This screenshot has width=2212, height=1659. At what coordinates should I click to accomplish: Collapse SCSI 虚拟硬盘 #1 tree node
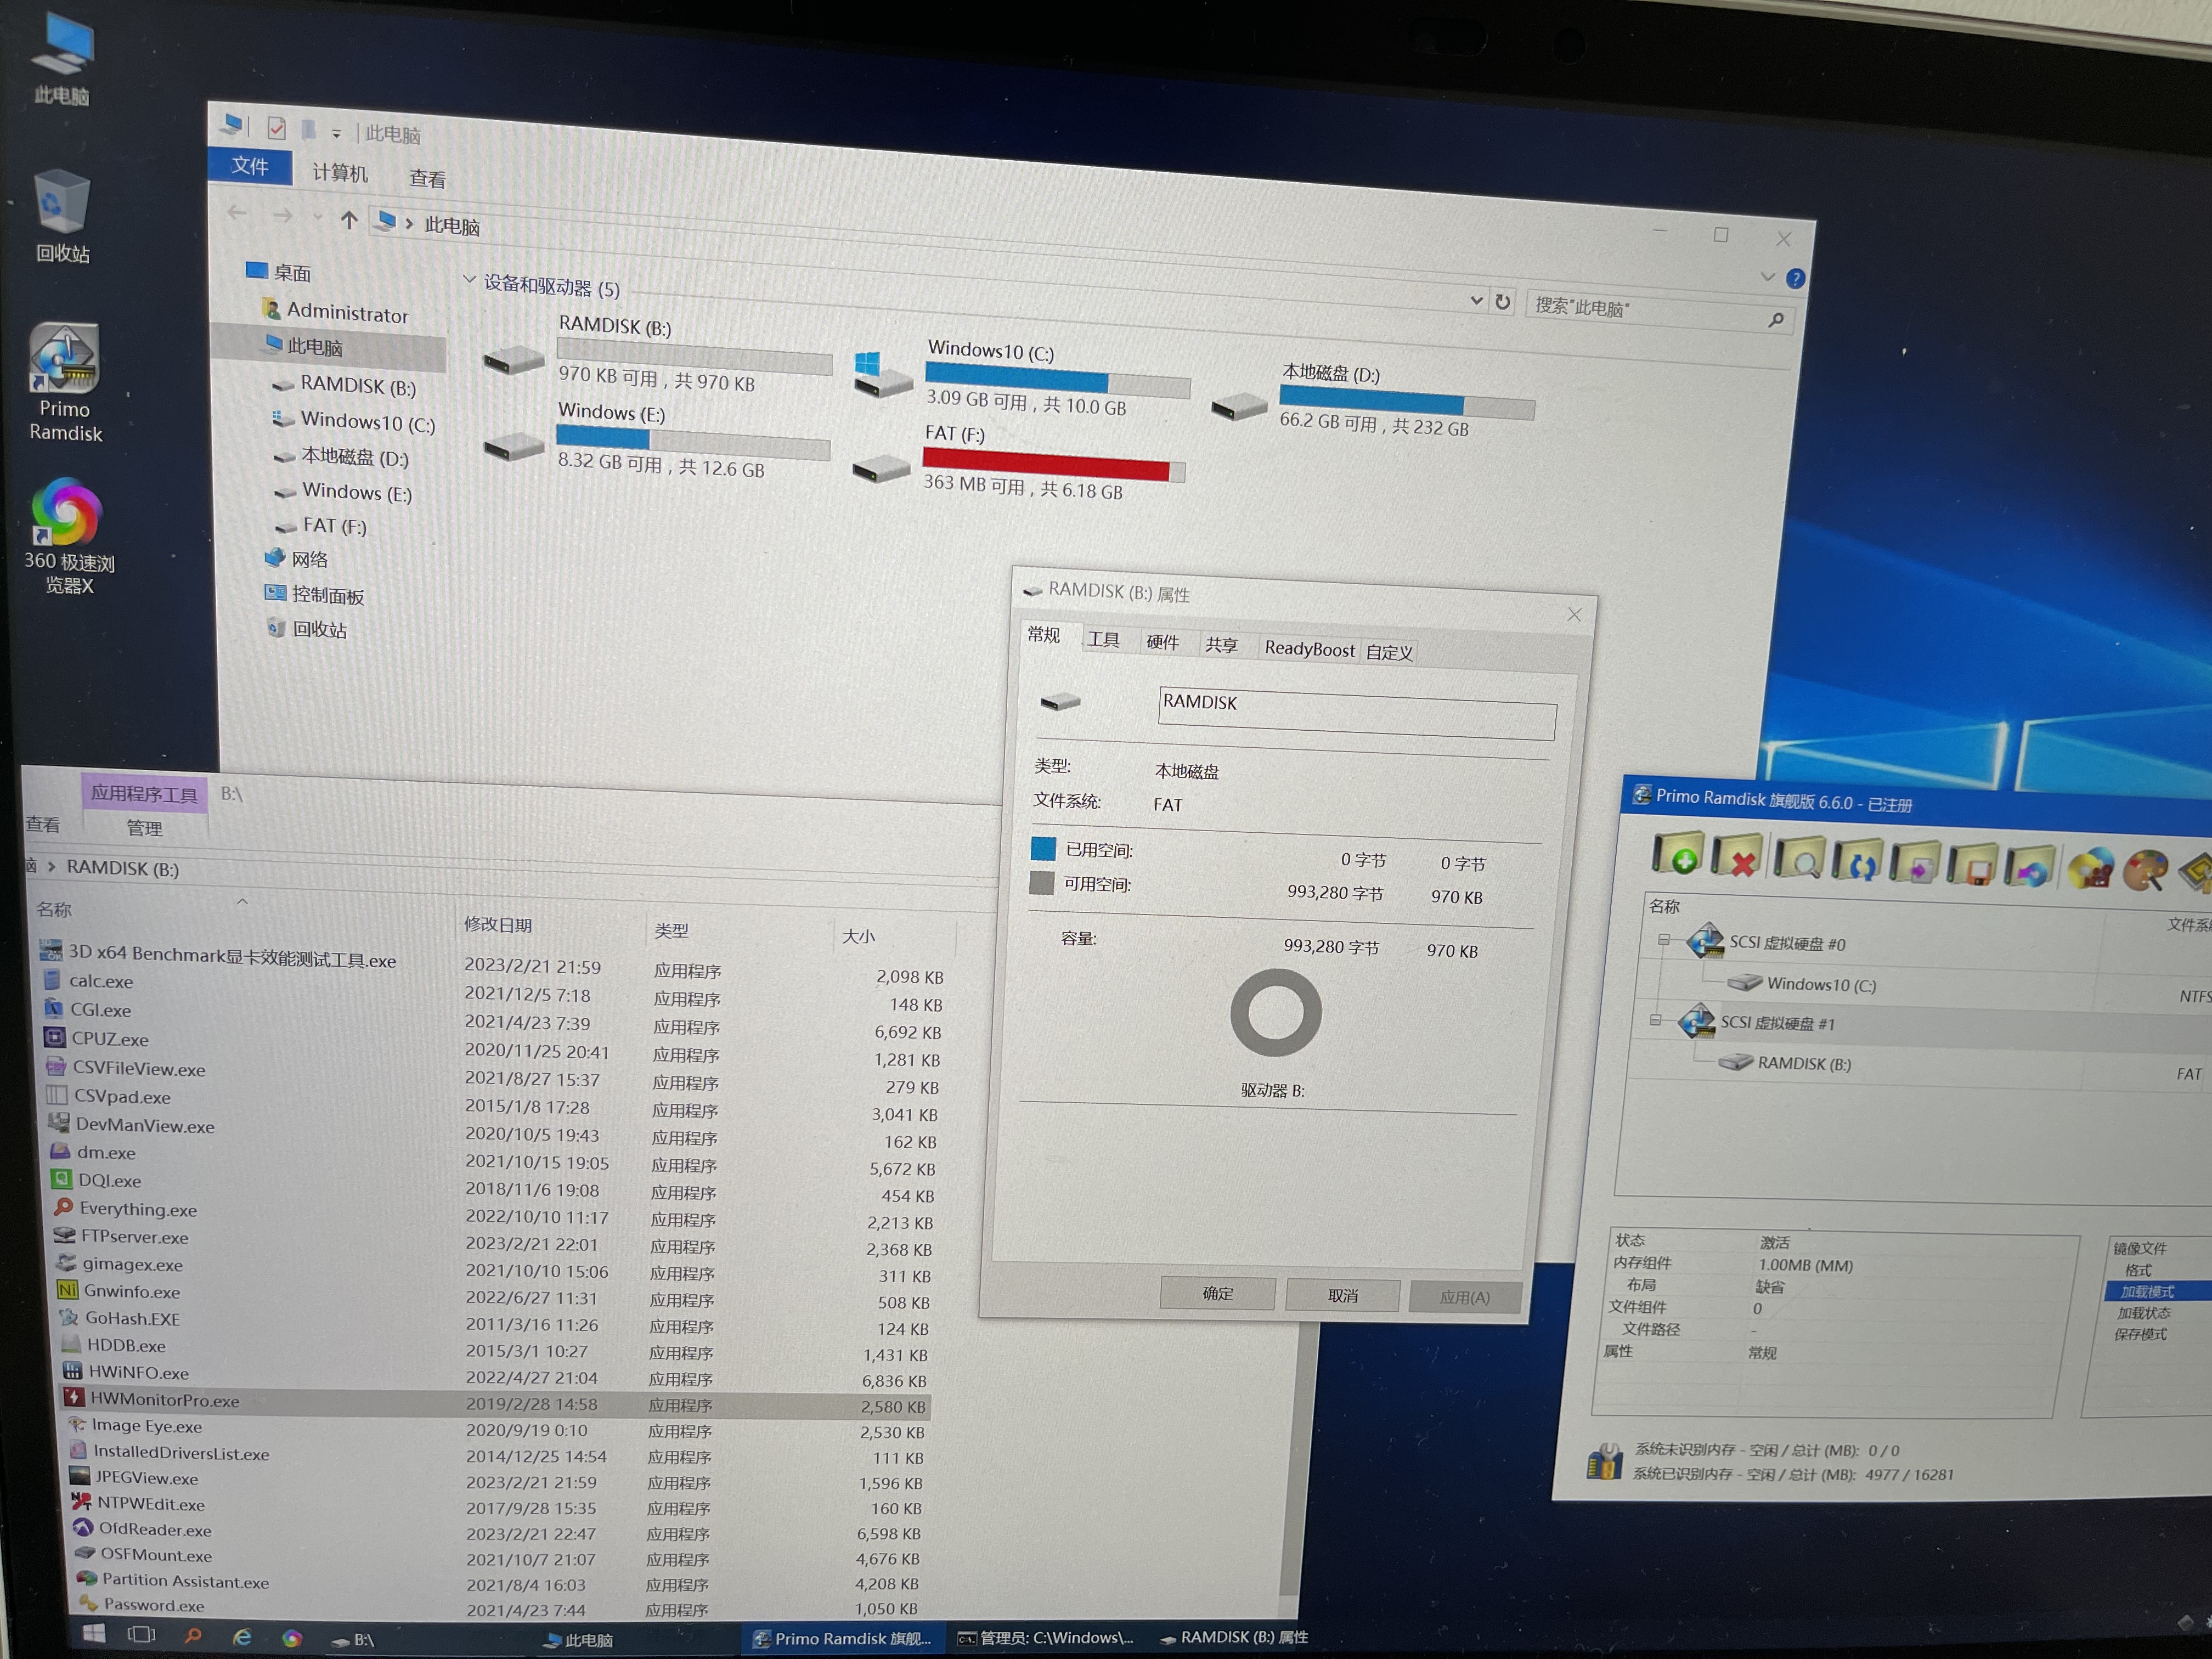click(1655, 1020)
